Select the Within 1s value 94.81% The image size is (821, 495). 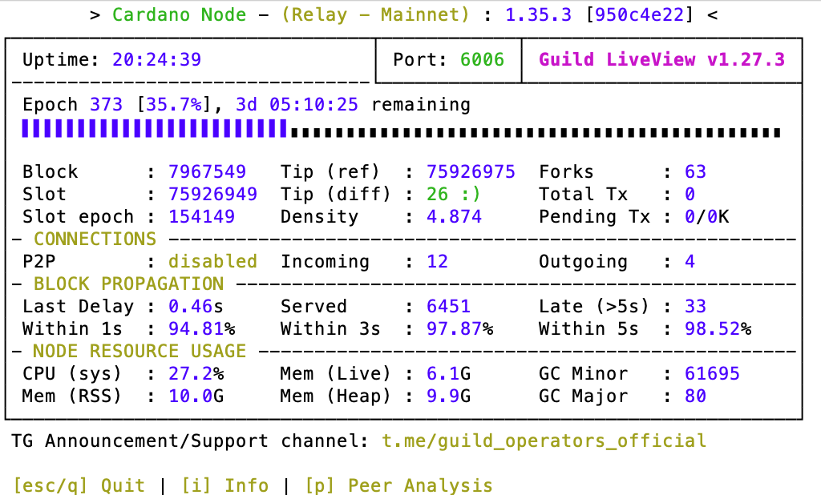pos(201,328)
